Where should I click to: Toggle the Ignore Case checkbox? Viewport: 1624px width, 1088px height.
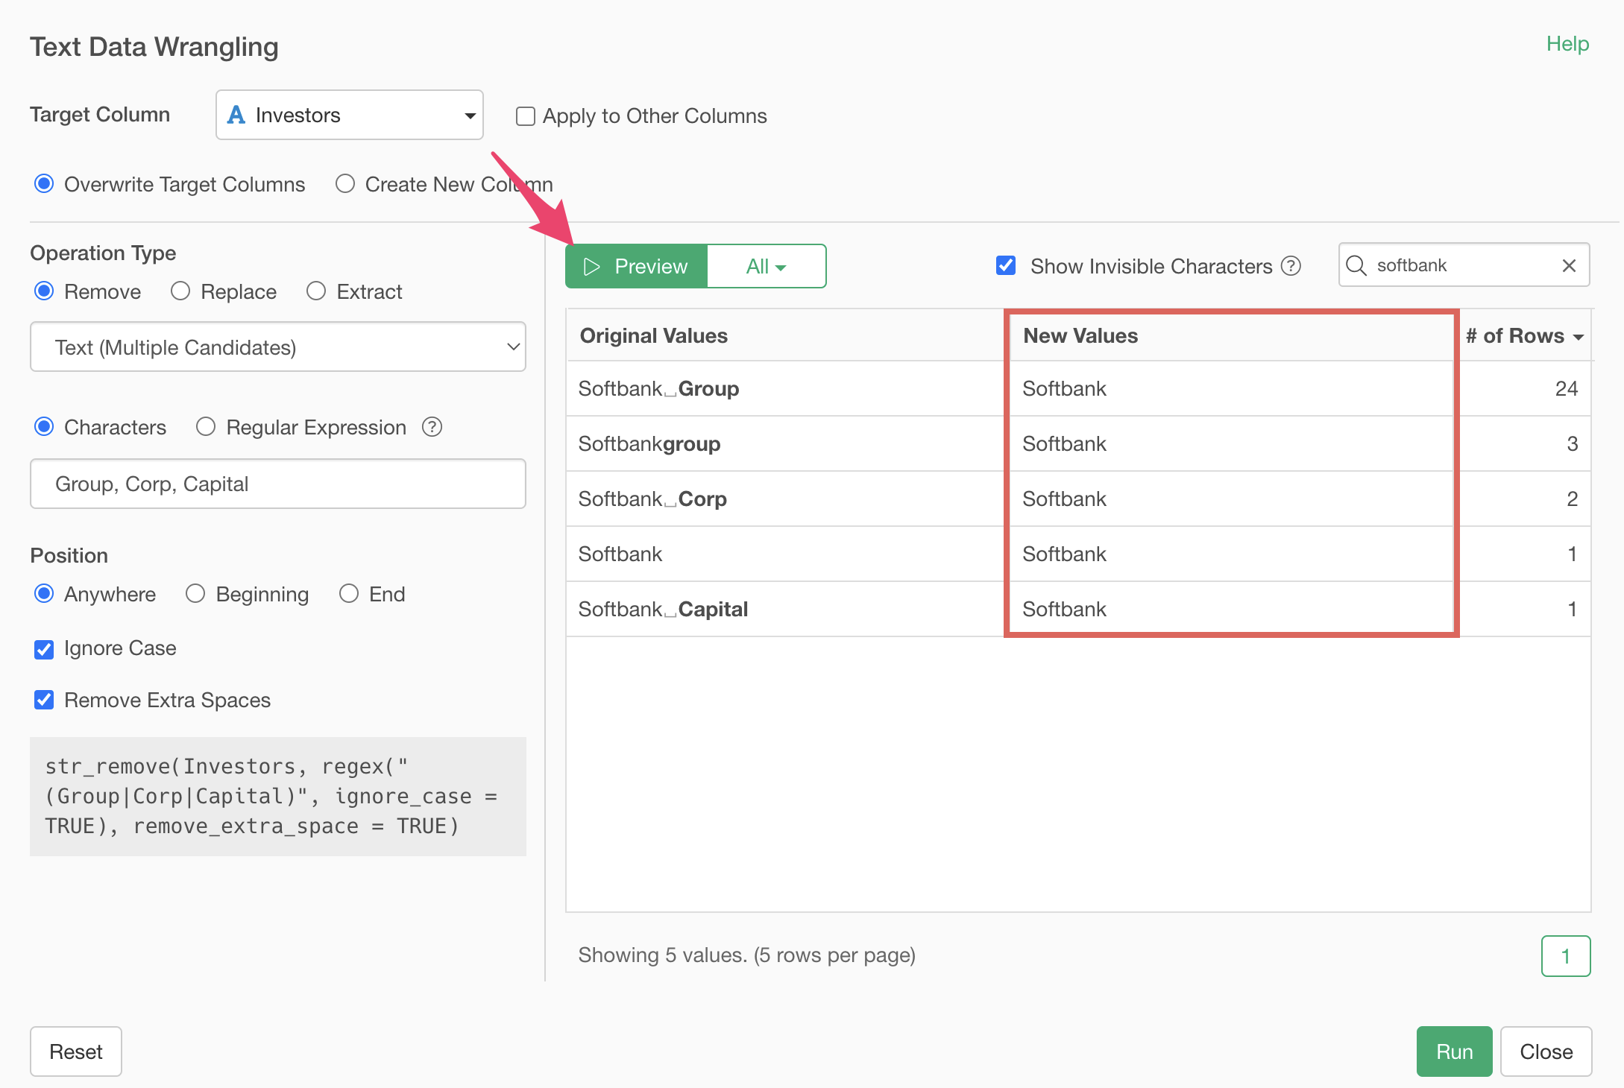44,649
